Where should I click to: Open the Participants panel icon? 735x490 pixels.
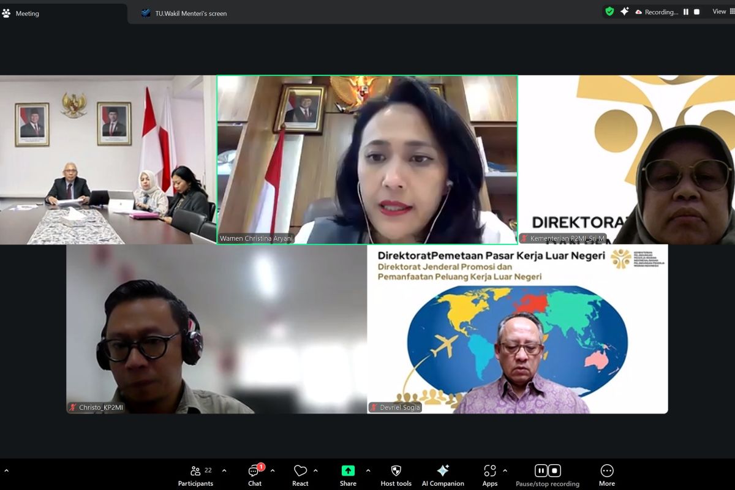point(195,470)
